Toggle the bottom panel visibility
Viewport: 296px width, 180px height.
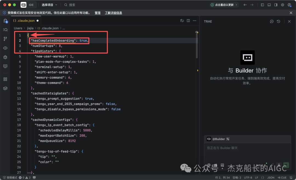269,5
